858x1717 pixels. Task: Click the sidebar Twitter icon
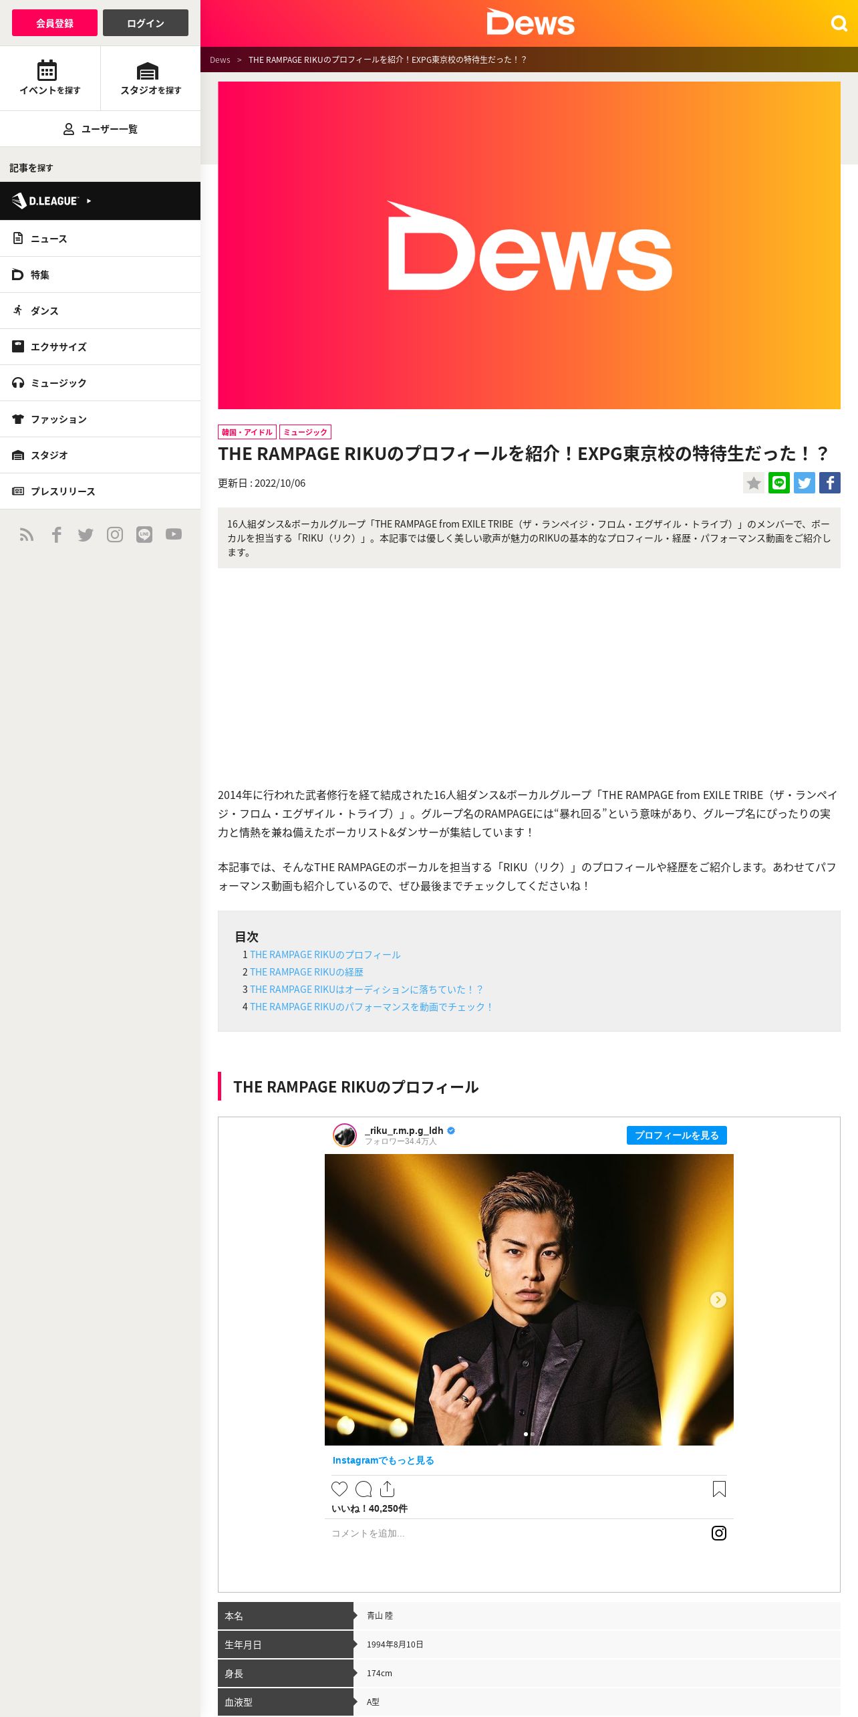pyautogui.click(x=86, y=534)
